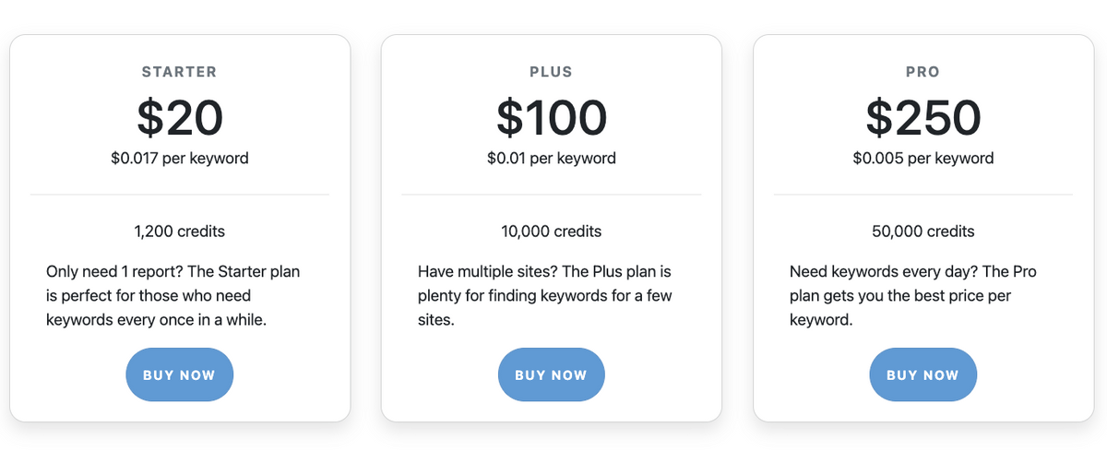Screen dimensions: 1107x463
Task: Select the PLUS plan heading
Action: pyautogui.click(x=551, y=72)
